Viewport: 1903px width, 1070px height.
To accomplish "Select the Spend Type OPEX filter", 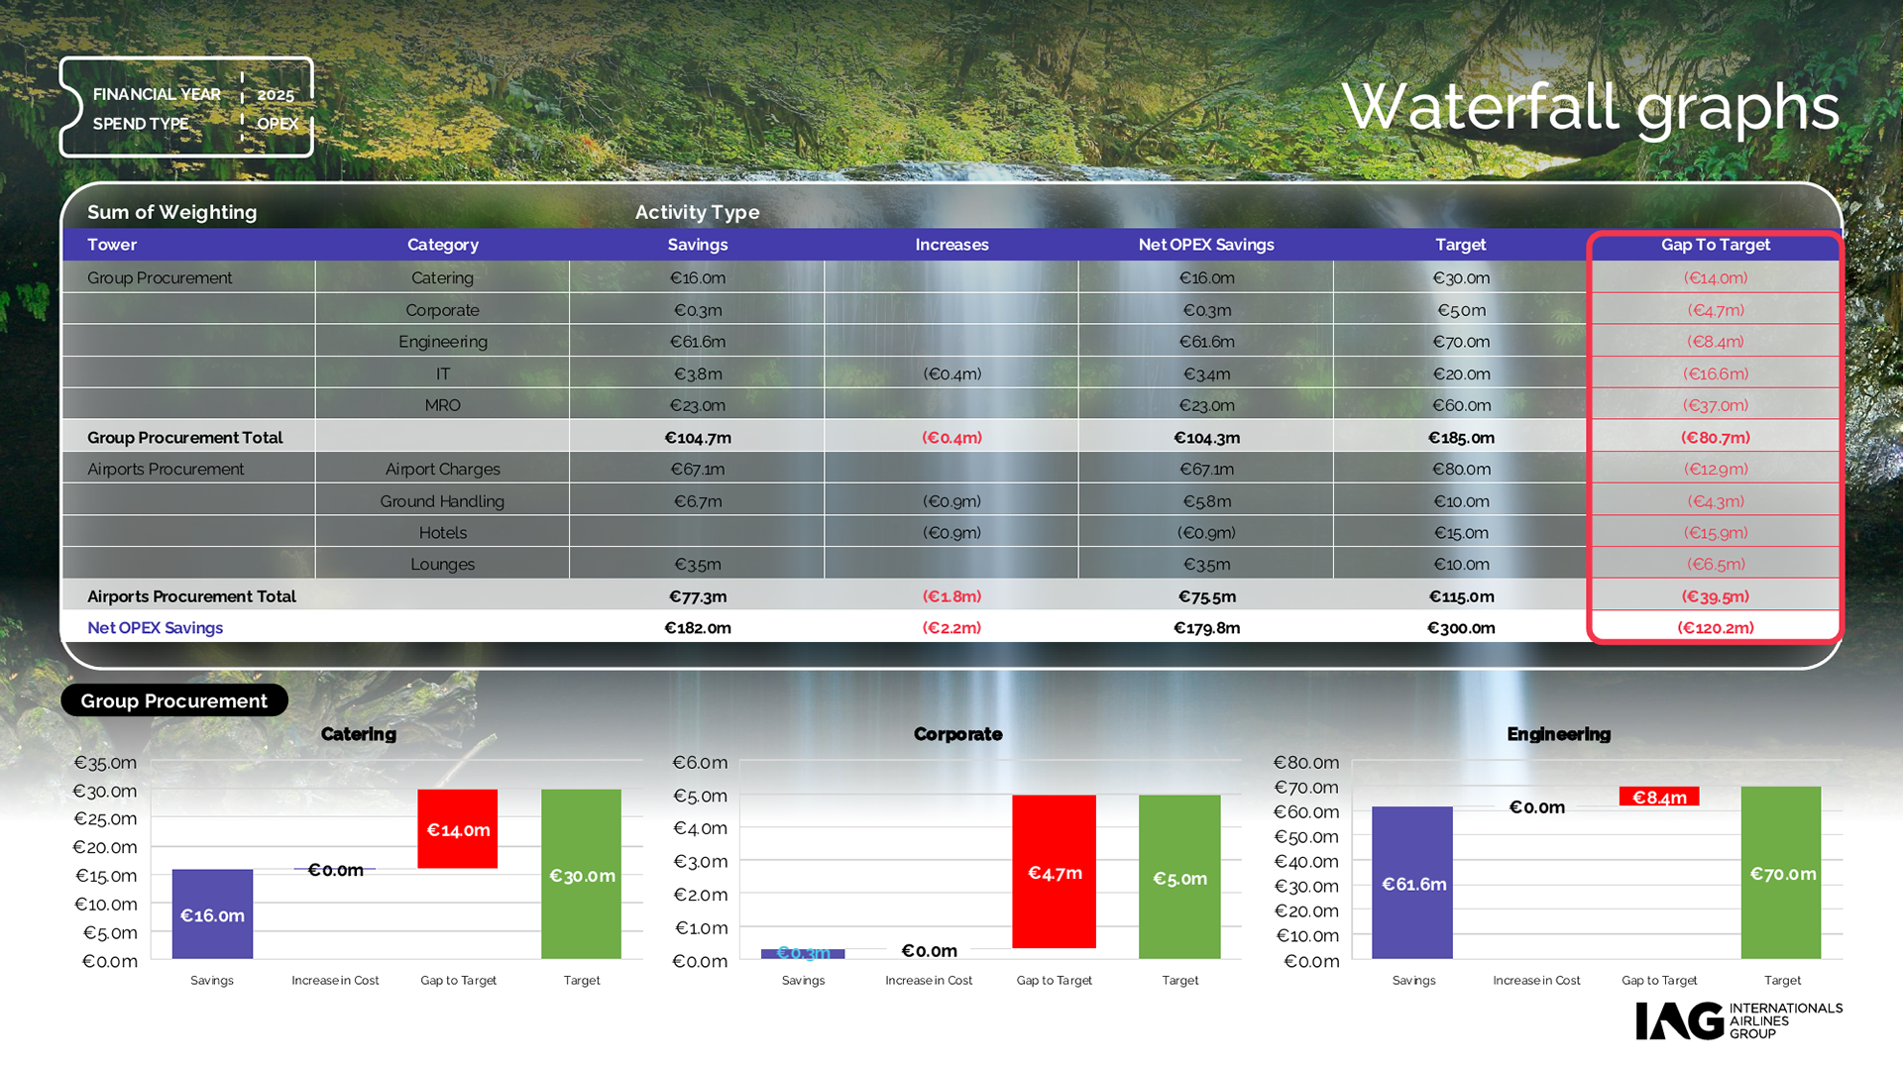I will pos(277,124).
